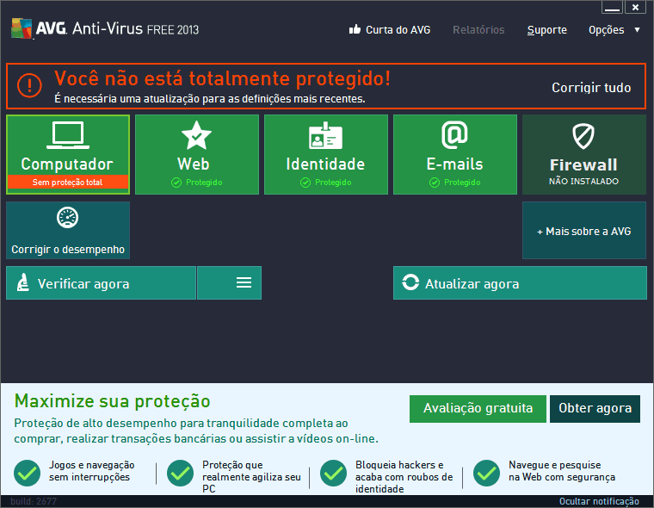Viewport: 654px width, 508px height.
Task: Click the warning exclamation circle icon
Action: click(x=29, y=85)
